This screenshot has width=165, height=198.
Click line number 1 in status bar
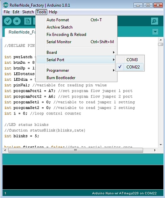click(5, 193)
